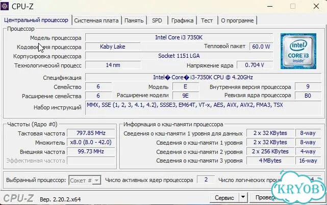Click the CPU-Z app icon in title bar
Viewport: 327px width, 205px height.
(5, 6)
